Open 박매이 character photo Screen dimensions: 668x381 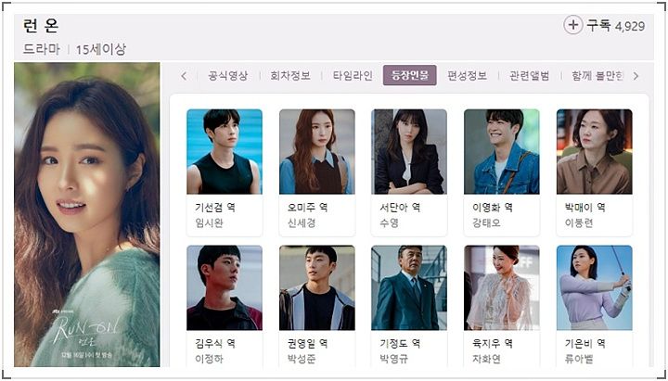[595, 151]
